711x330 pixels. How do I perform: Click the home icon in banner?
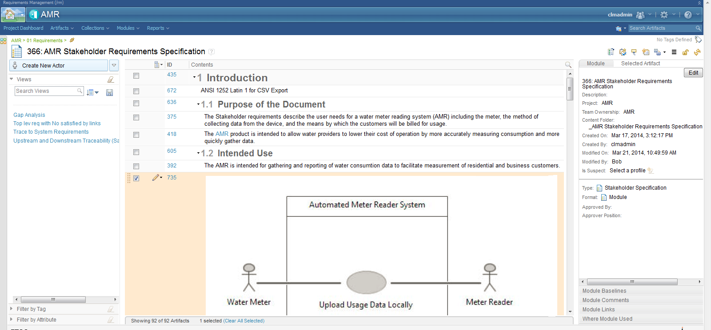[10, 15]
